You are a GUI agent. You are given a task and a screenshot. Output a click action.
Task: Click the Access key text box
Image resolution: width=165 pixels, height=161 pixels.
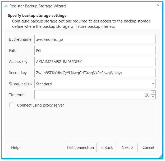click(95, 62)
